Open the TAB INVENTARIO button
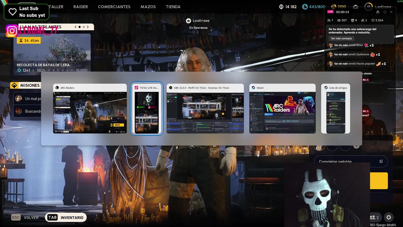The width and height of the screenshot is (403, 227). pos(66,218)
